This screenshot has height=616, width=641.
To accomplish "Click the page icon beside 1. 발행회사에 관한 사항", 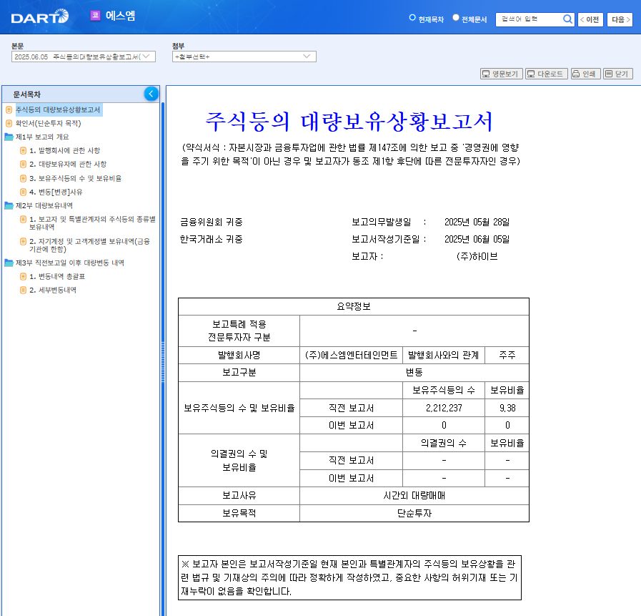I will 24,151.
